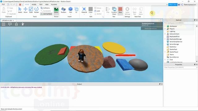This screenshot has height=111, width=198.
Task: Open Game Settings
Action: tap(127, 11)
